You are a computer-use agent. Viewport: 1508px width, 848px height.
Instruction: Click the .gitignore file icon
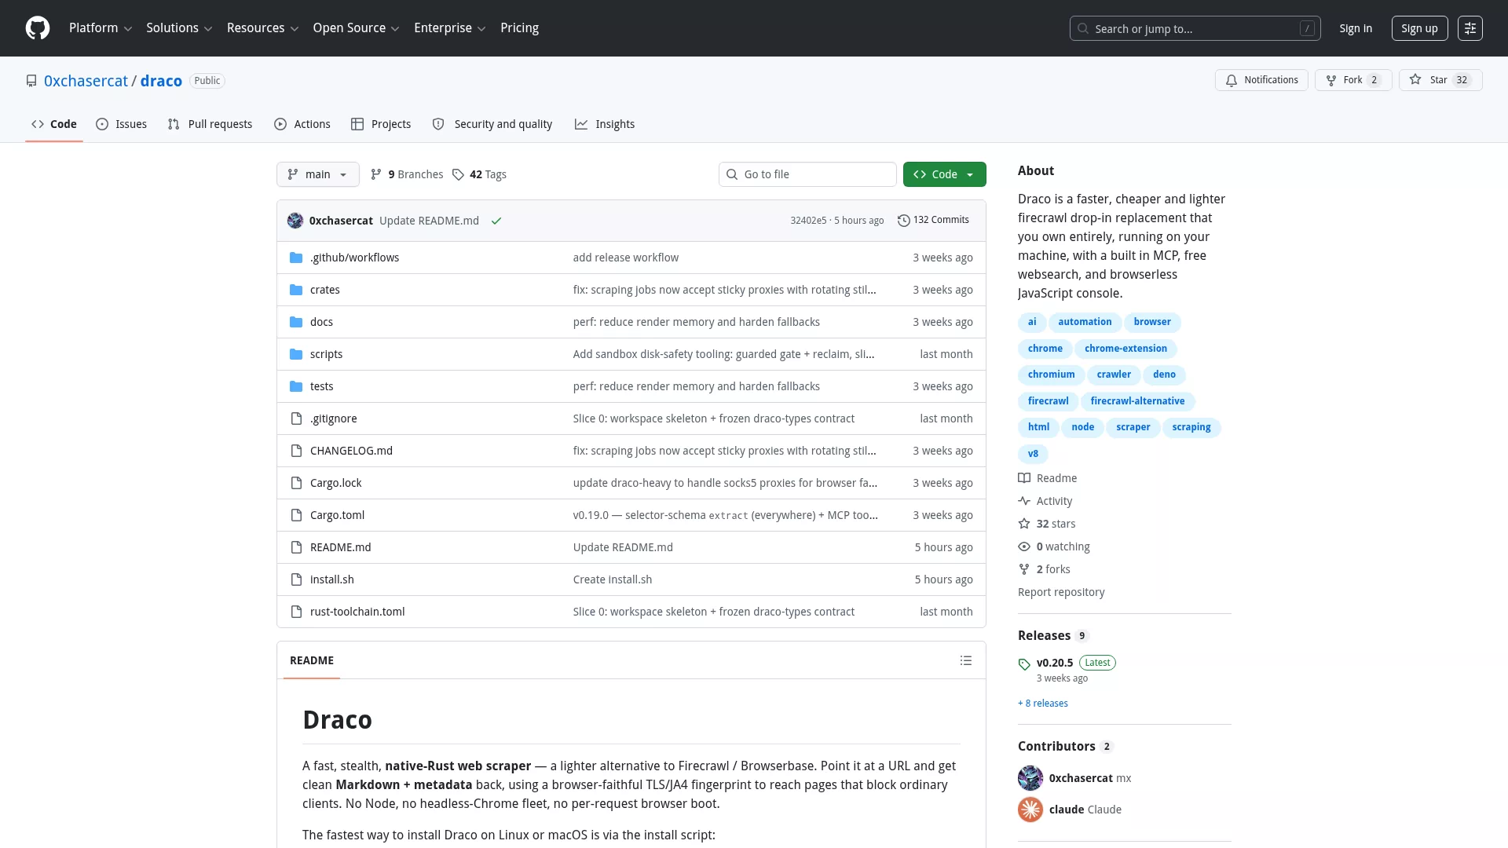(296, 419)
